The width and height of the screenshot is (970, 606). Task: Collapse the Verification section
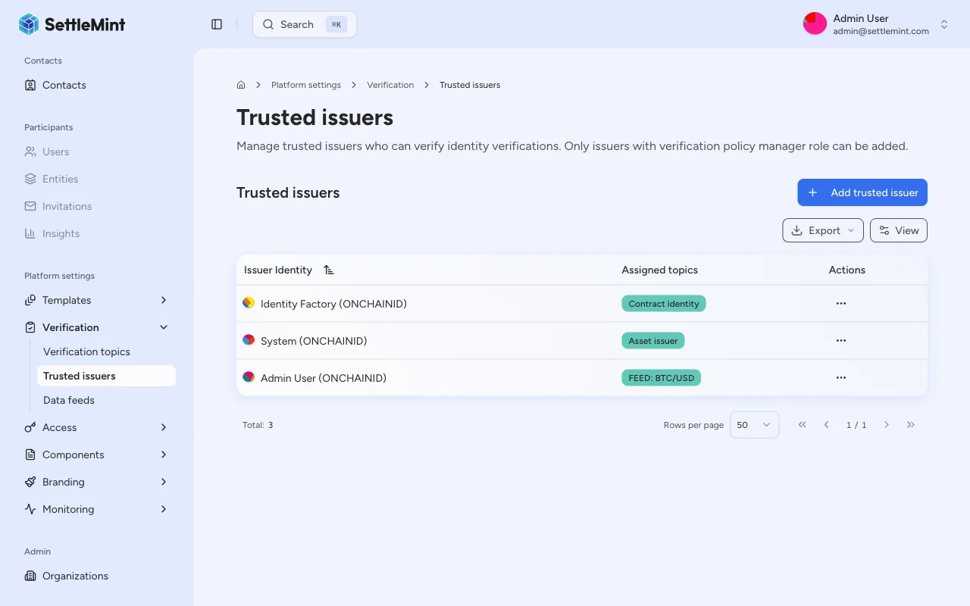tap(164, 327)
